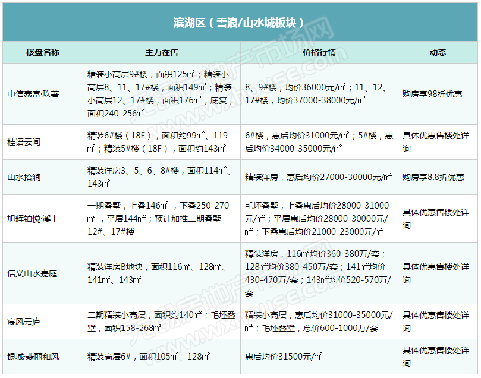This screenshot has height=378, width=481.
Task: Select the 楼盘名称 column header
Action: 42,52
